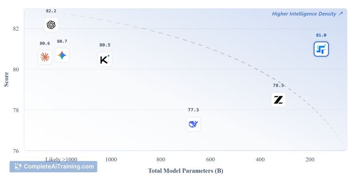The image size is (356, 178).
Task: Click the 80.6 score label
Action: 44,43
